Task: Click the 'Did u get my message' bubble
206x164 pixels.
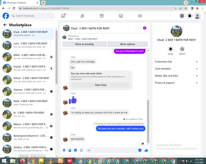Action: point(83,61)
